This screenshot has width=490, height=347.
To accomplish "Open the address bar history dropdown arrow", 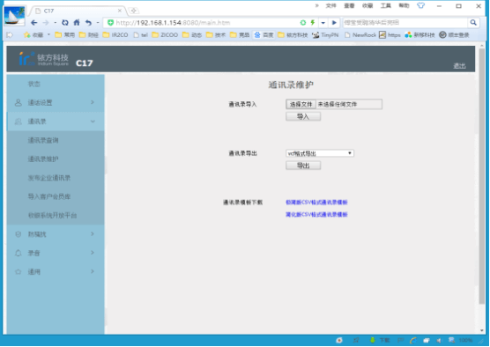I will [323, 23].
